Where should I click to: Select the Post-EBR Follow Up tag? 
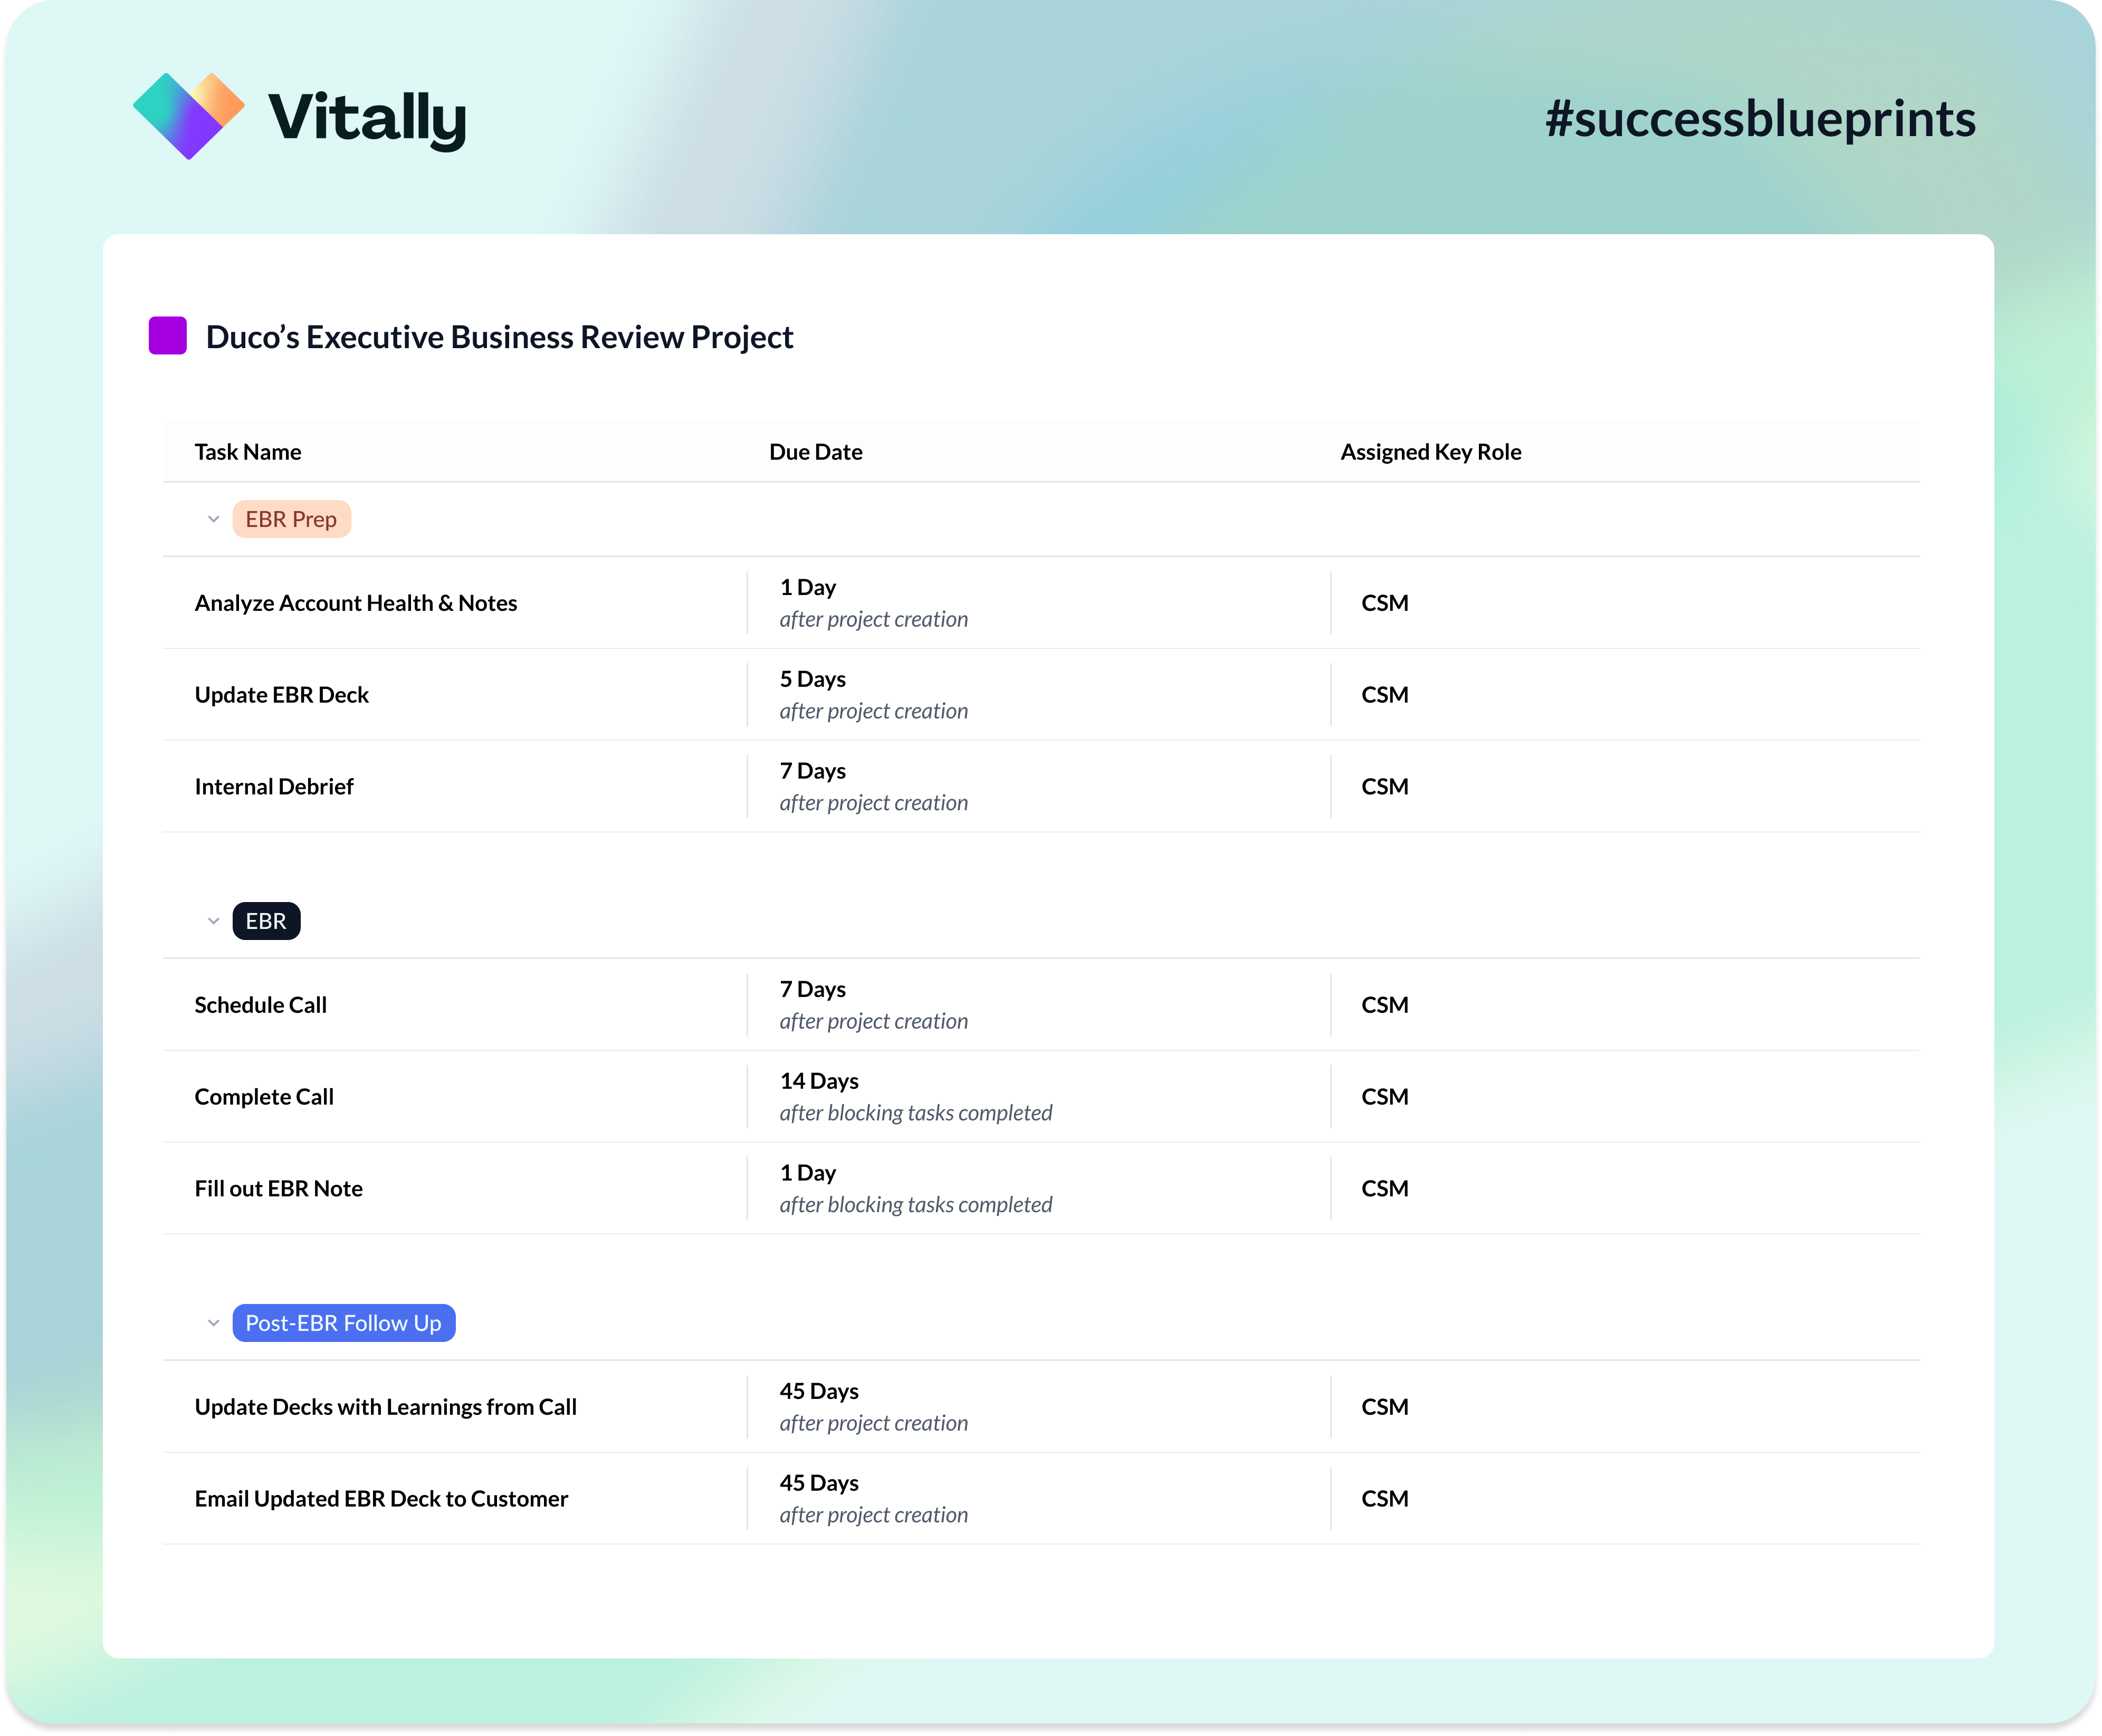(x=343, y=1323)
